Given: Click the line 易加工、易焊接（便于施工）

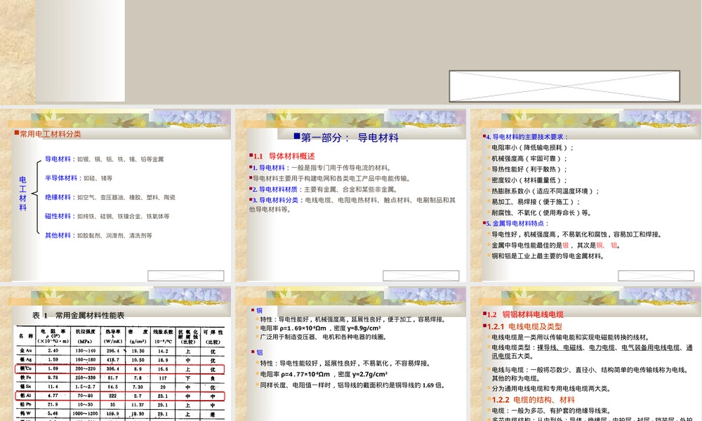Looking at the screenshot, I should [535, 202].
